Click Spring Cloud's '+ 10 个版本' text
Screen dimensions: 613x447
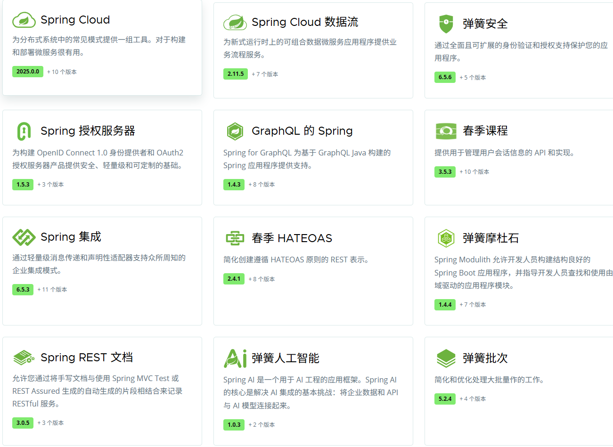(62, 72)
